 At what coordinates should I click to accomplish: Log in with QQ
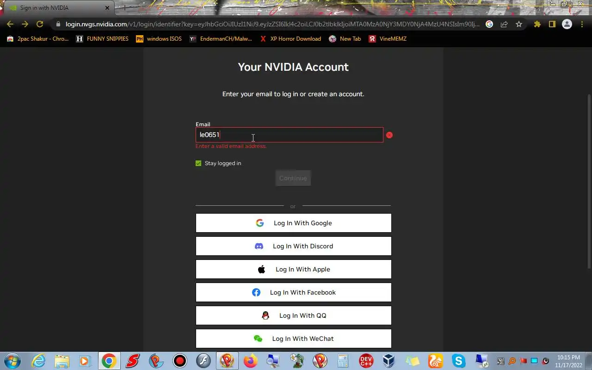click(293, 315)
